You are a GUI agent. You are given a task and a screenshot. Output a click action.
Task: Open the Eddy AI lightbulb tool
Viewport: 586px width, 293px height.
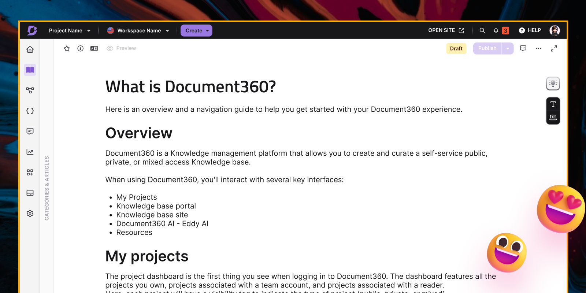tap(553, 84)
